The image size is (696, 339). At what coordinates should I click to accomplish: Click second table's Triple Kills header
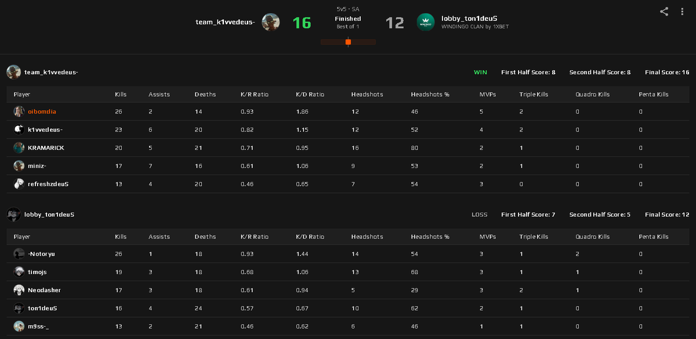(x=534, y=236)
